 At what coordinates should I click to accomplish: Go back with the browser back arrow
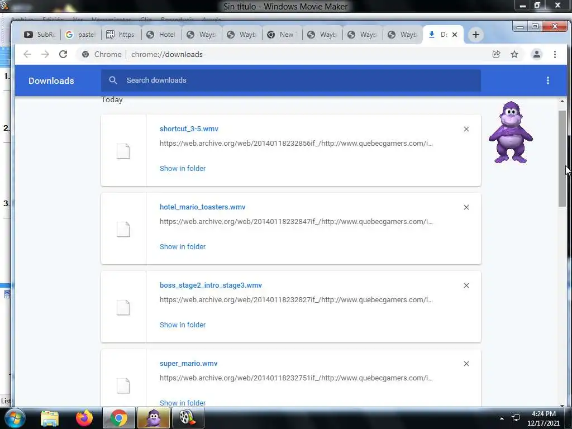27,54
